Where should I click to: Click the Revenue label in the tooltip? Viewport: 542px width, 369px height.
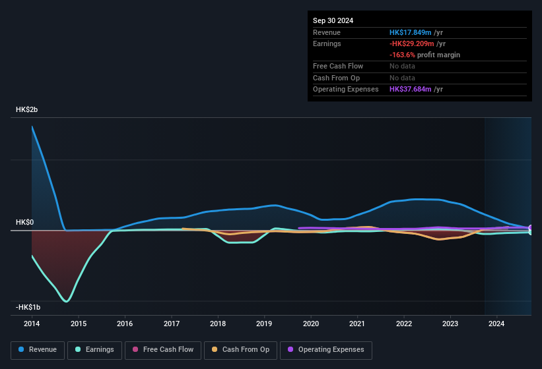coord(327,32)
